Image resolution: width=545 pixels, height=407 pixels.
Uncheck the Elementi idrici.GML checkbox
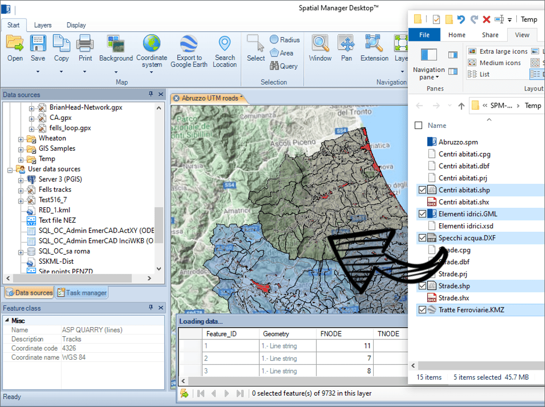422,214
